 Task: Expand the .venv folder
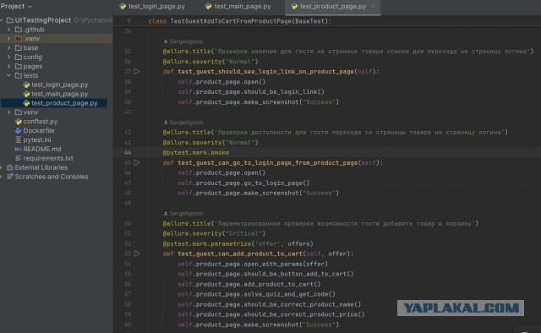pos(9,39)
